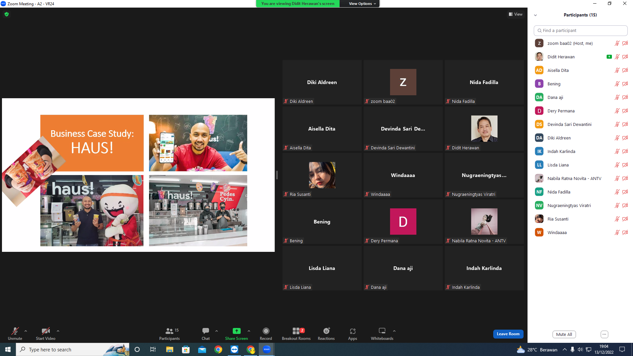Screen dimensions: 633x356
Task: Collapse the Participants panel chevron
Action: tap(535, 15)
